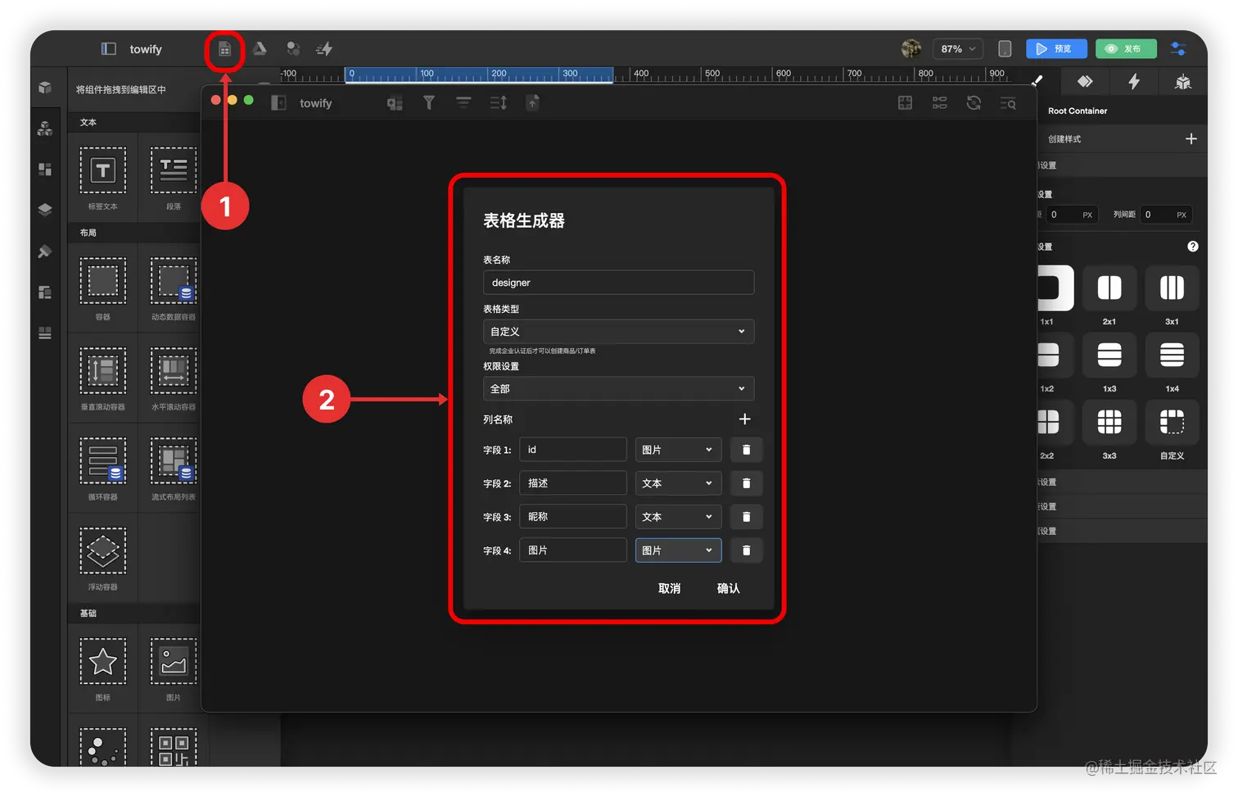Switch to the lightning events tab in right panel
This screenshot has height=797, width=1238.
1133,81
